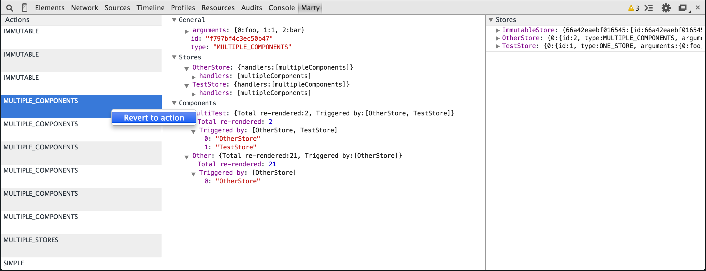Close the DevTools panel

pos(698,8)
